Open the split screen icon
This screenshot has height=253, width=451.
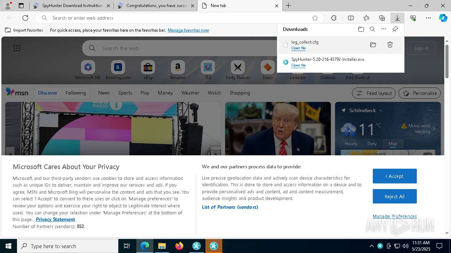[x=351, y=18]
